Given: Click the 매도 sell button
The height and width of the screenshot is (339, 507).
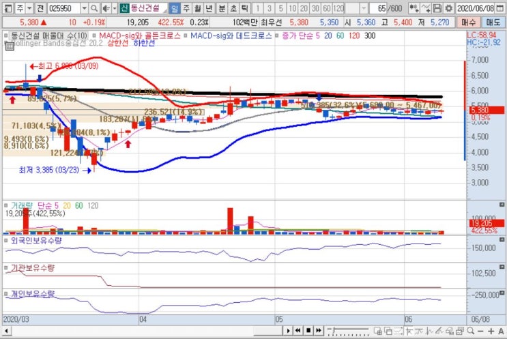Looking at the screenshot, I should [493, 23].
